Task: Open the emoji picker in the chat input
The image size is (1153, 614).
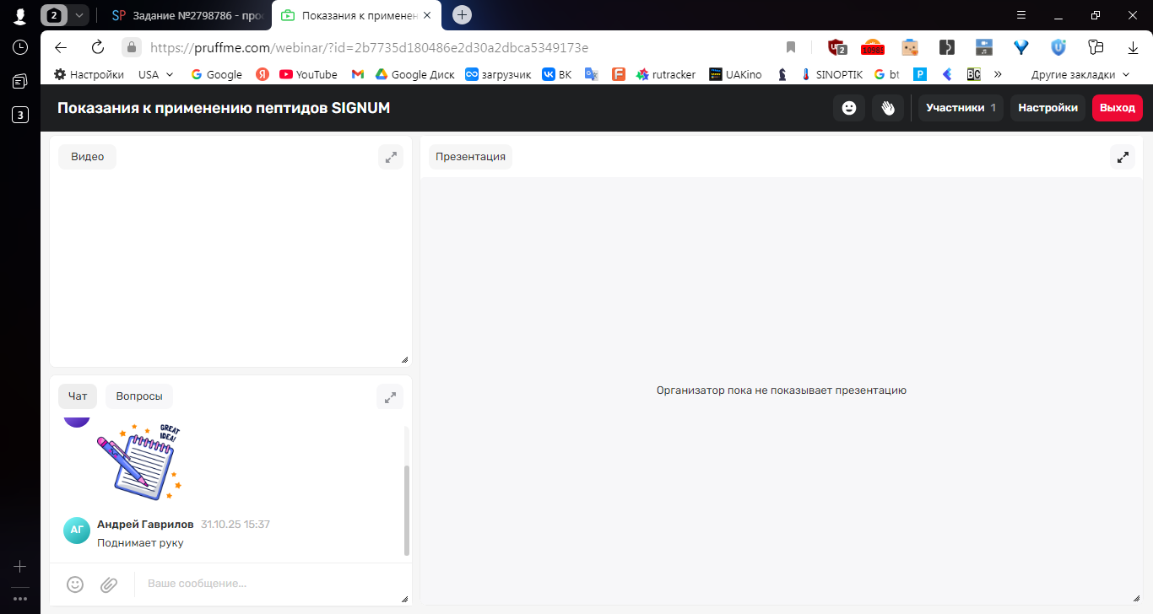Action: [x=75, y=584]
